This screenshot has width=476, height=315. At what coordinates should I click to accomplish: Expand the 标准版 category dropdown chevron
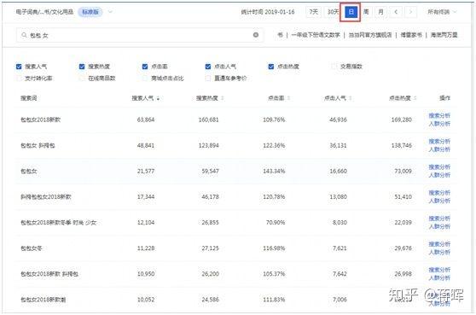pyautogui.click(x=111, y=12)
